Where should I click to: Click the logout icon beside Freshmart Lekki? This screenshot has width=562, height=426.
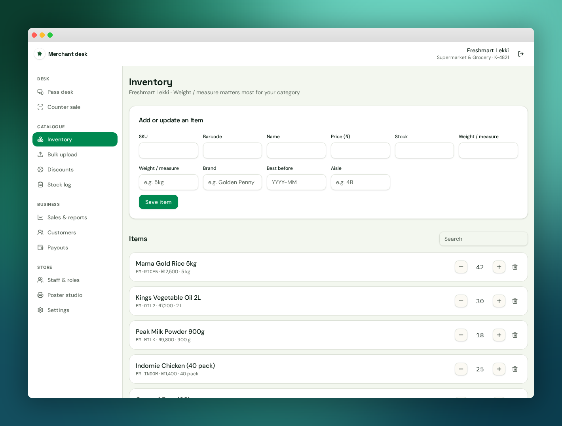(x=521, y=54)
